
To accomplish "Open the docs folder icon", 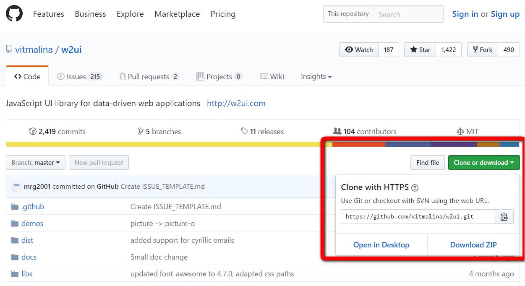I will [x=15, y=257].
